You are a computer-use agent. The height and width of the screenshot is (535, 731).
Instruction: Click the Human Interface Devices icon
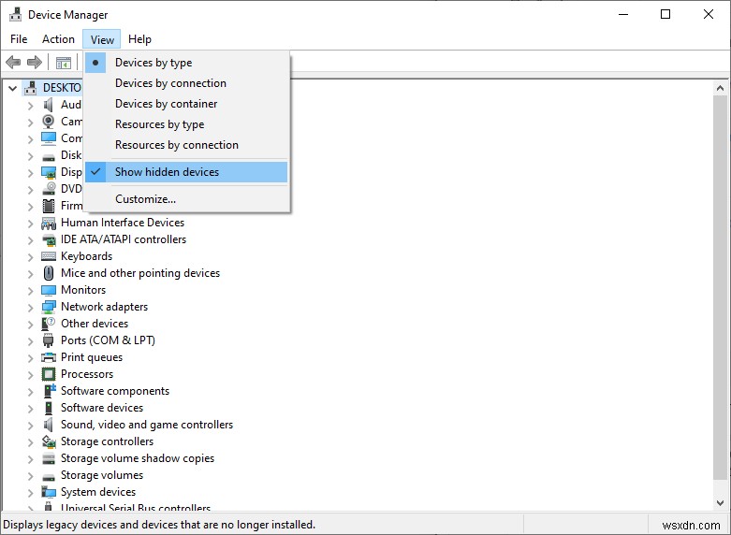point(49,223)
